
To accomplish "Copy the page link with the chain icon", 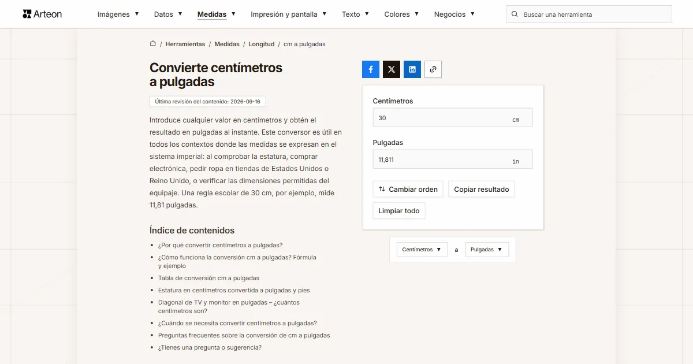I will [x=433, y=69].
